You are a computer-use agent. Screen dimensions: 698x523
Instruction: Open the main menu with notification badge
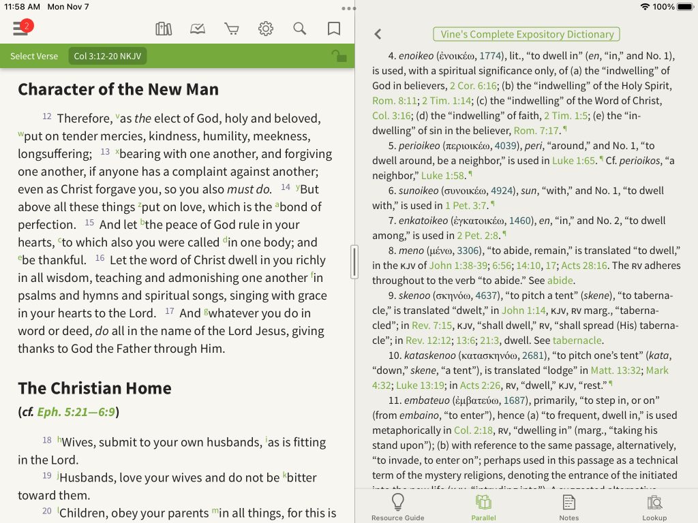[22, 28]
